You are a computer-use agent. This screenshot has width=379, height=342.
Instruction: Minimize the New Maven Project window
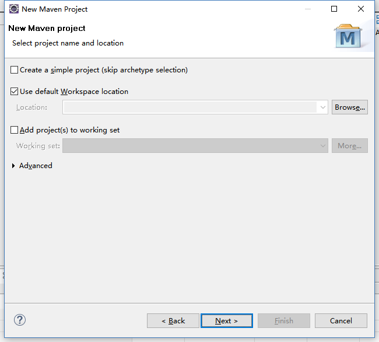pos(308,9)
